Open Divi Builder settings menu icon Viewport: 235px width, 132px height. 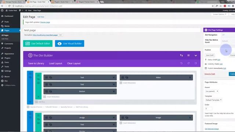[x=188, y=55]
